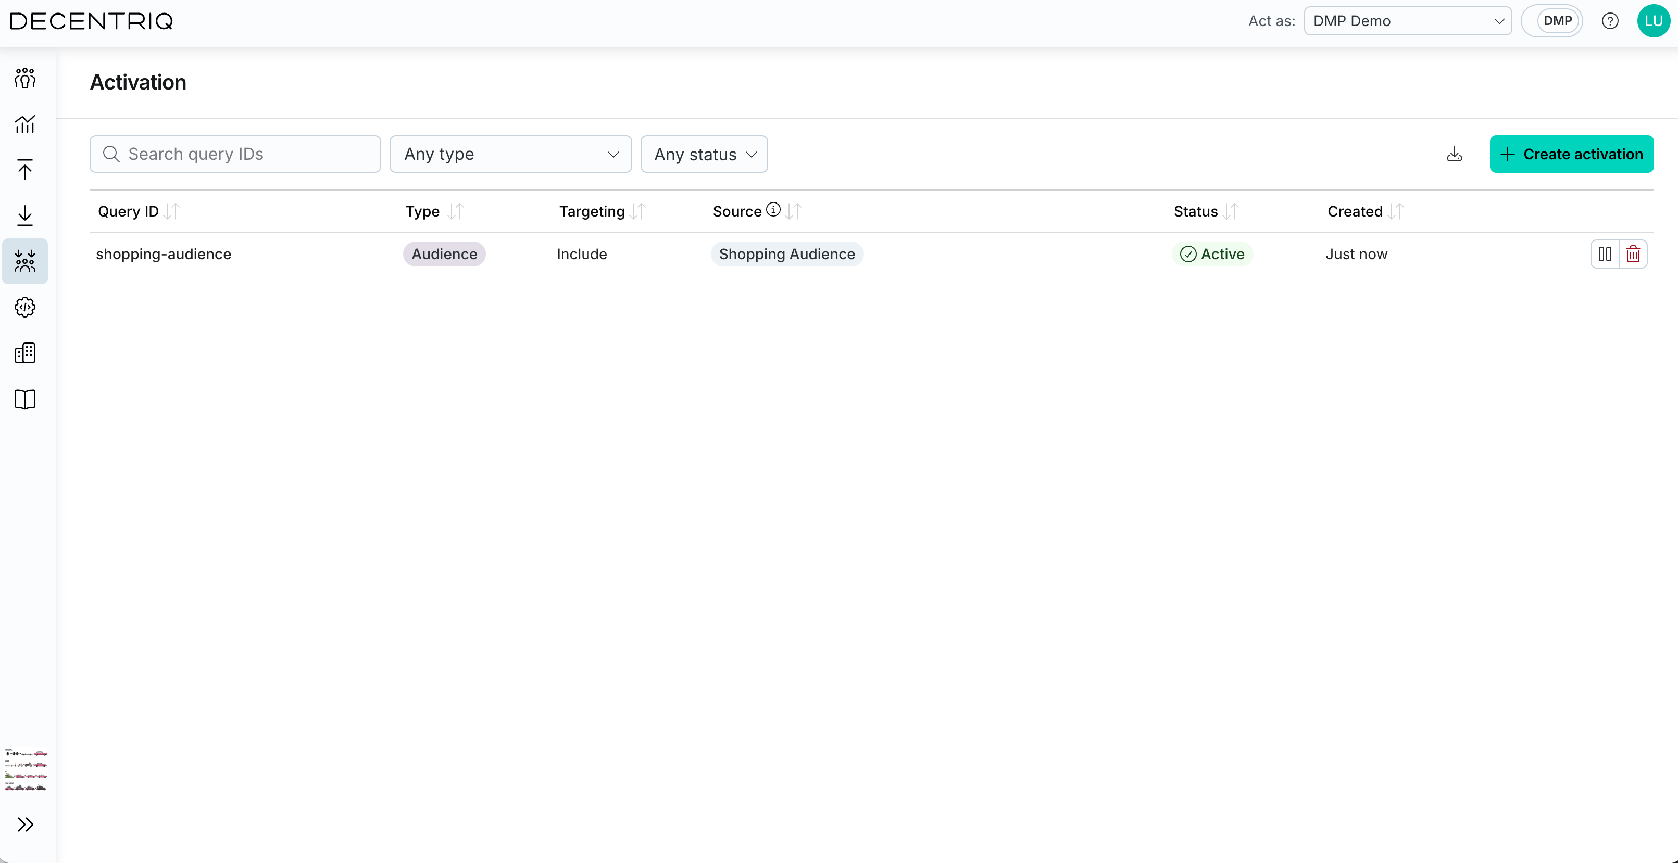Open the upload arrow sidebar icon
Screen dimensions: 1678x863
coord(25,170)
